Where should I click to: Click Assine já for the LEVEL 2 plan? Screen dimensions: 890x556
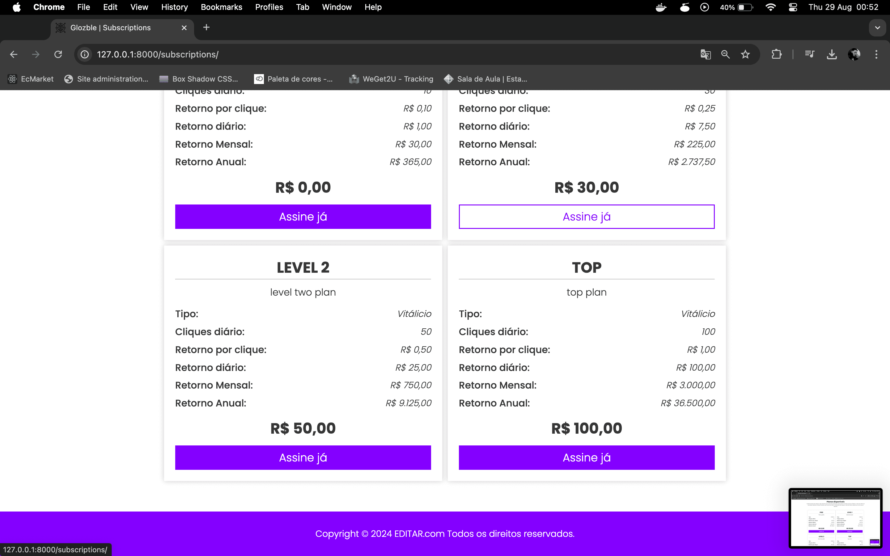pyautogui.click(x=303, y=457)
